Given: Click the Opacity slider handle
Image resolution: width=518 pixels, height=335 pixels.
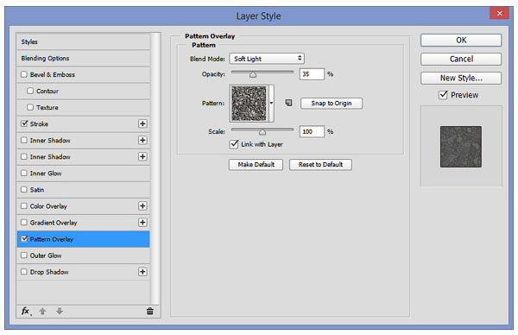Looking at the screenshot, I should (253, 74).
